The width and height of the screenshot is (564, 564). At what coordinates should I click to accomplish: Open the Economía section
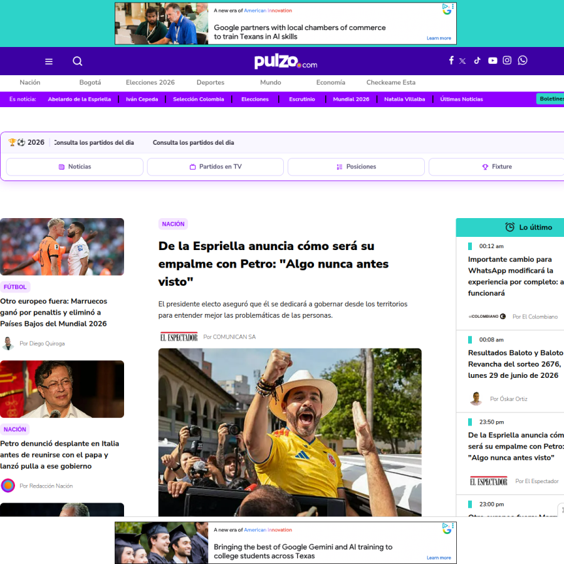click(330, 82)
